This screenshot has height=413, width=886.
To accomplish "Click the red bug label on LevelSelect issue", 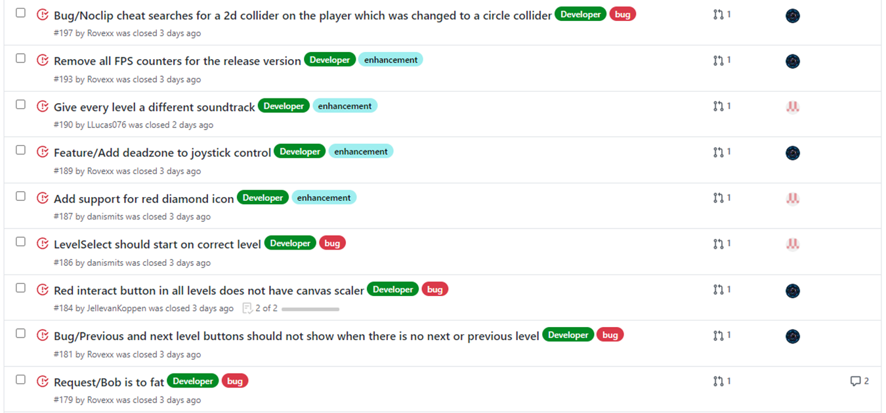I will coord(332,244).
